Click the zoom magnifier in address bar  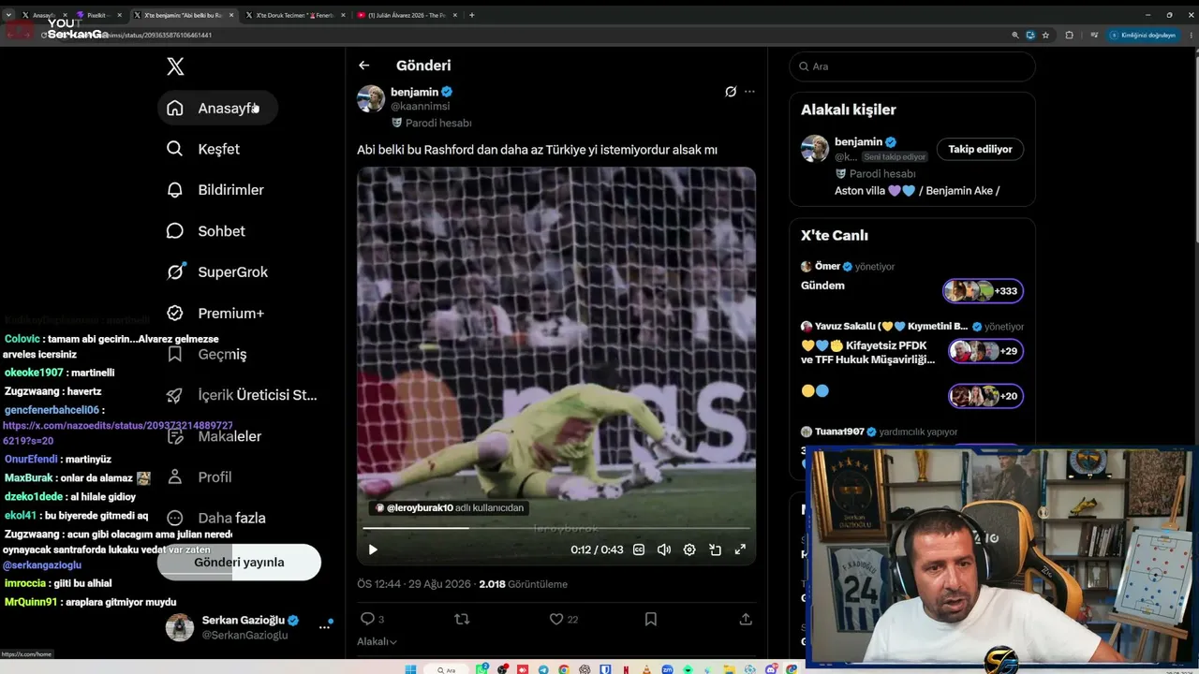[x=1015, y=35]
